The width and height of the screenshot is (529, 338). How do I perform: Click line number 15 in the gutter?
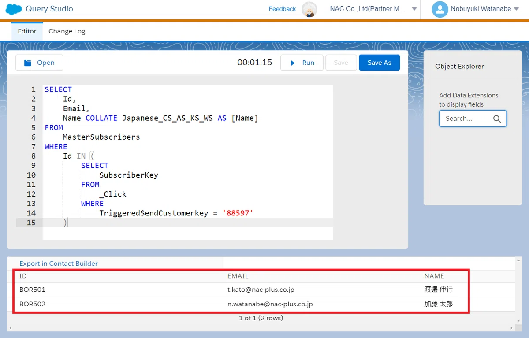[x=31, y=223]
